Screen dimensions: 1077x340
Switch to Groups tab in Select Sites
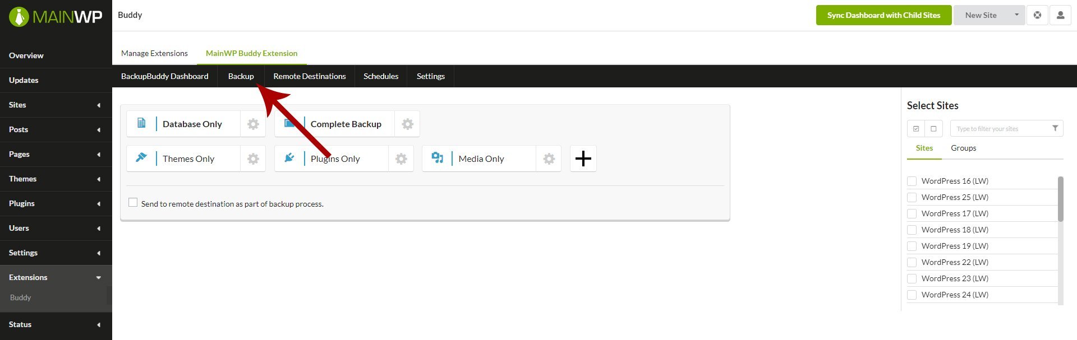pos(963,148)
